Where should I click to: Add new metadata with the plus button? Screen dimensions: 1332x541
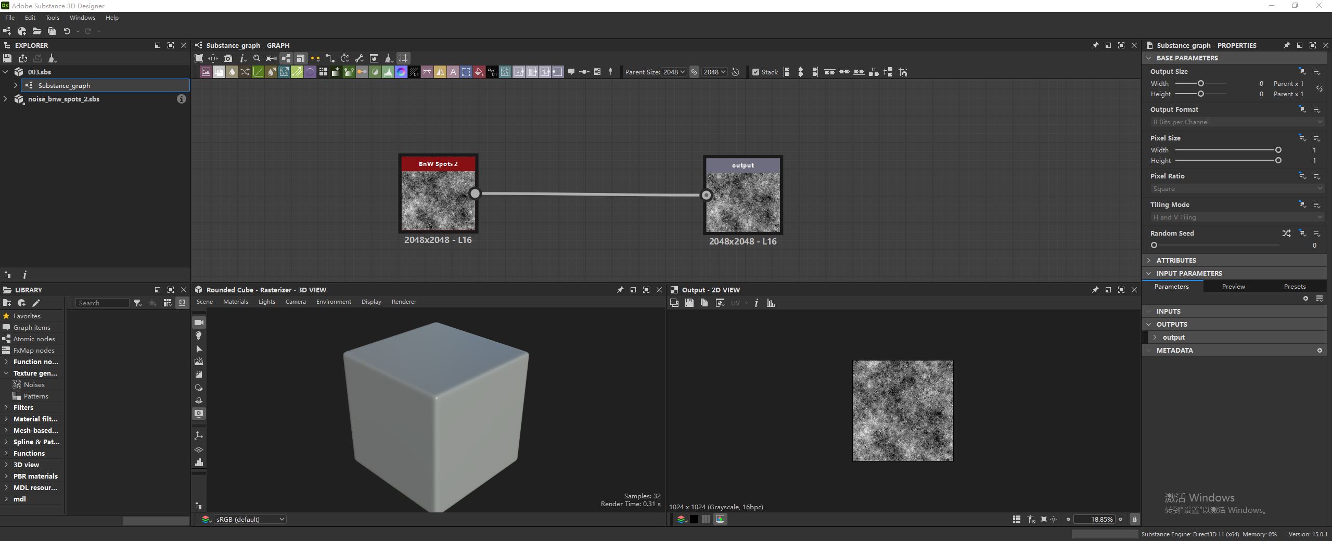point(1320,351)
